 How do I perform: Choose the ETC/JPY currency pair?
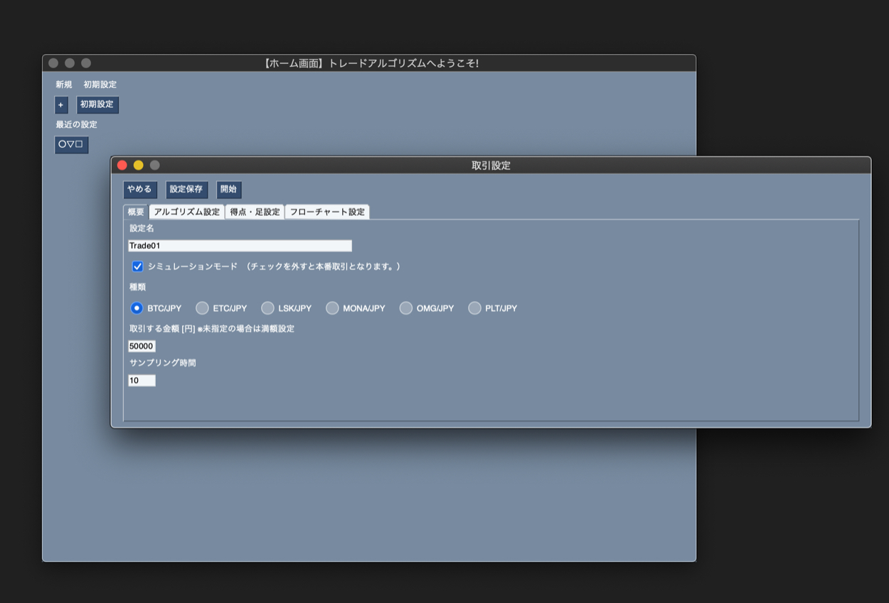[x=202, y=308]
